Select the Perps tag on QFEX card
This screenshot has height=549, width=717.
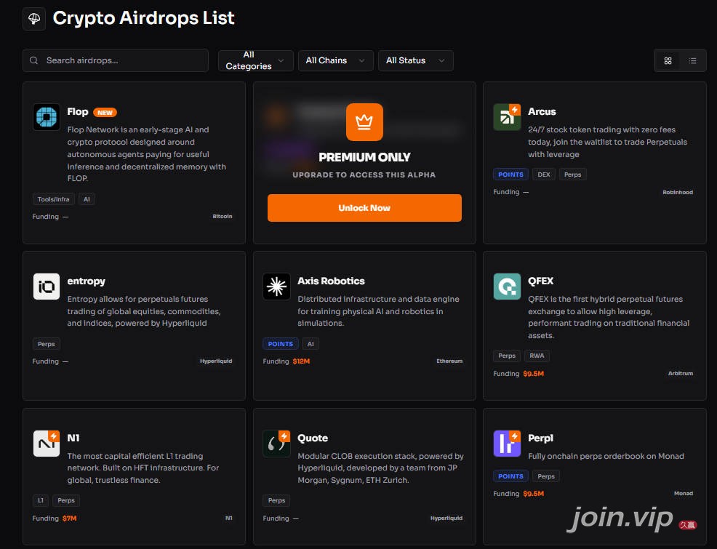coord(507,356)
